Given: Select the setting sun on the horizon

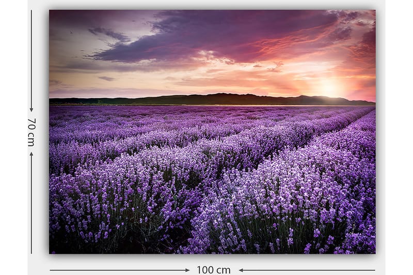Looking at the screenshot, I should coord(329,88).
